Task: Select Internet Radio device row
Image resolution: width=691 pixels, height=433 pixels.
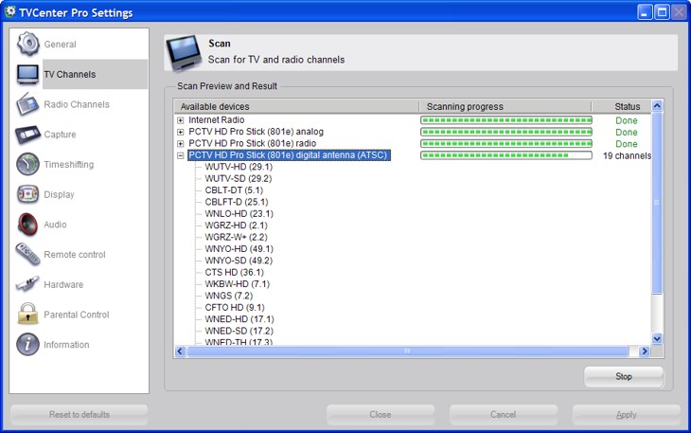Action: tap(217, 120)
